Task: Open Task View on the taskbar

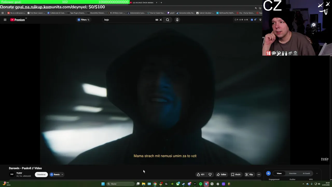Action: click(138, 184)
